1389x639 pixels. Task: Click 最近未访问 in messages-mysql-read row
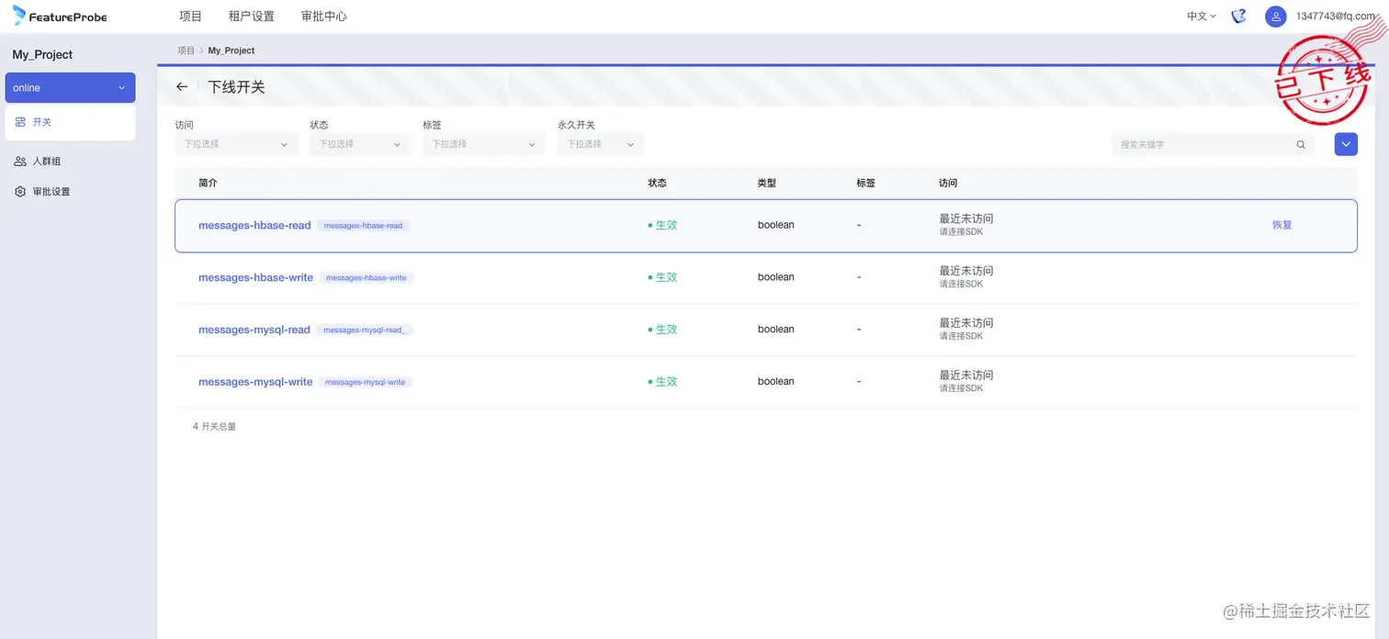(966, 322)
